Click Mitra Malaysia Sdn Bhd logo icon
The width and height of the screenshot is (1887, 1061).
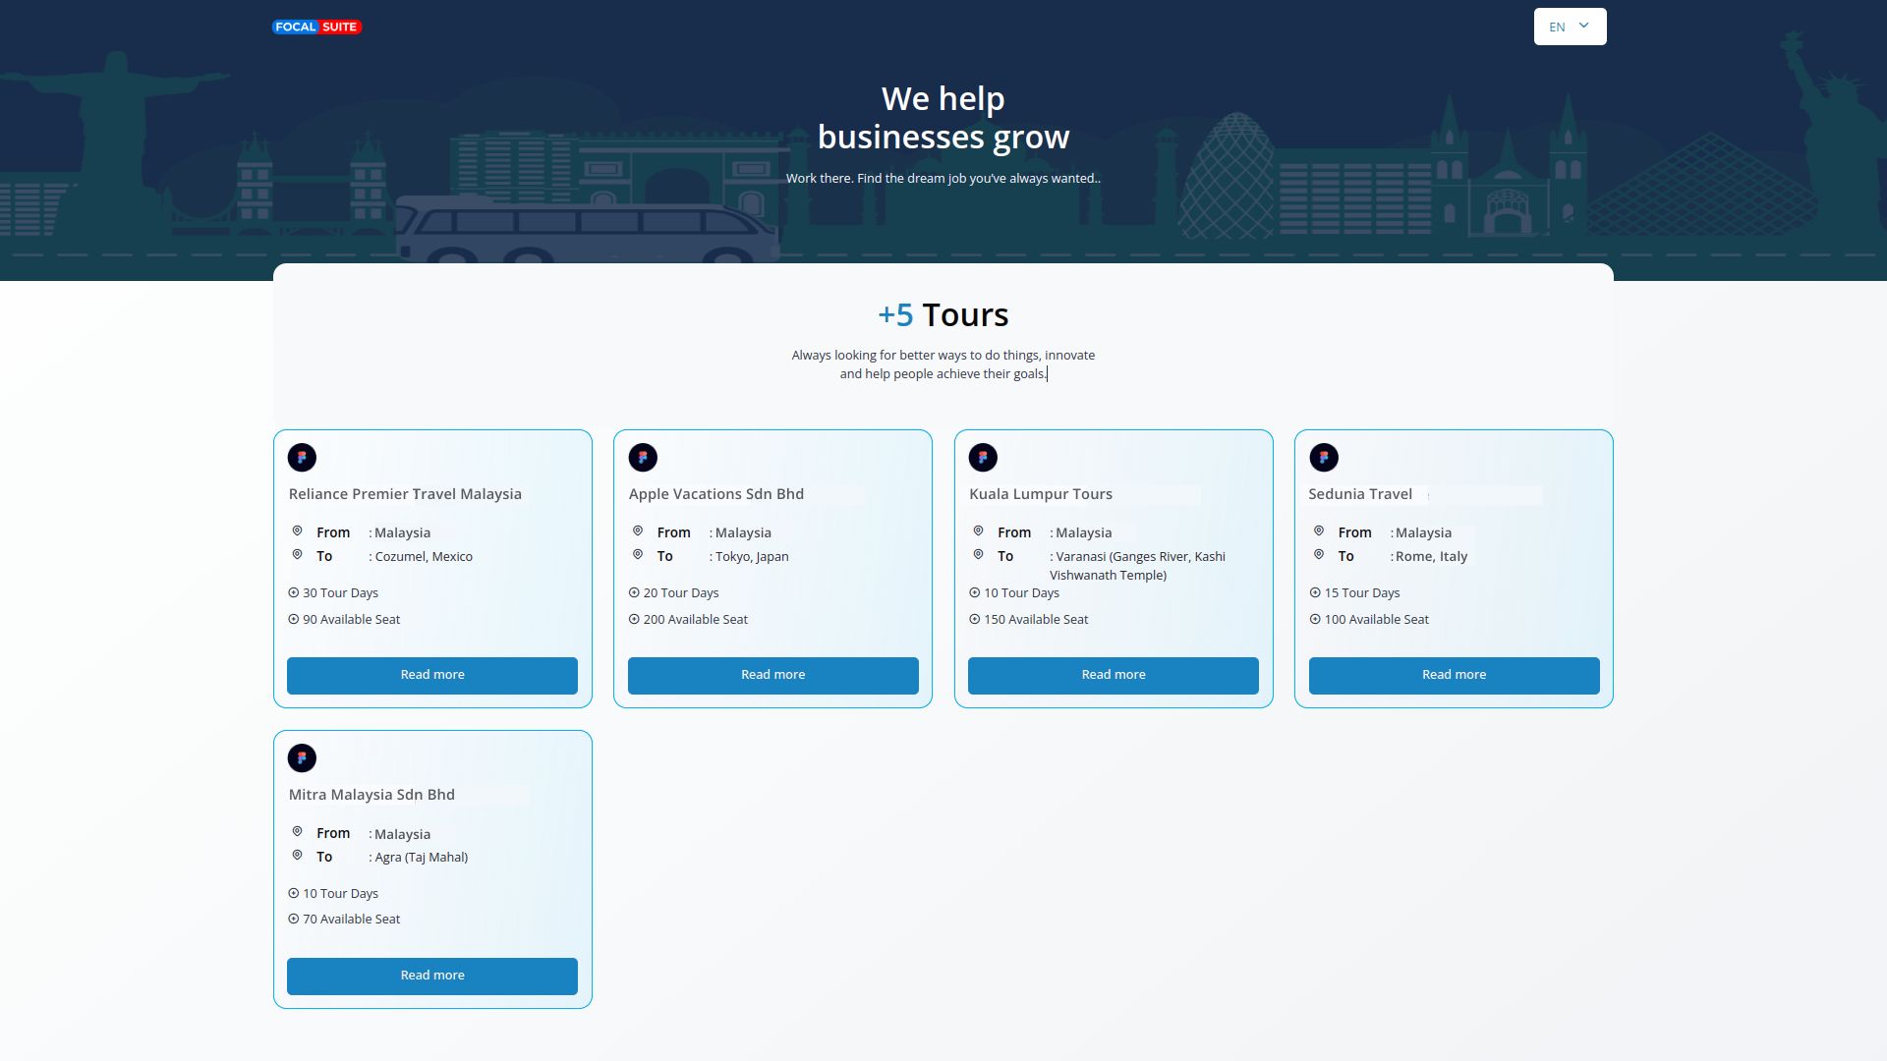[x=302, y=757]
